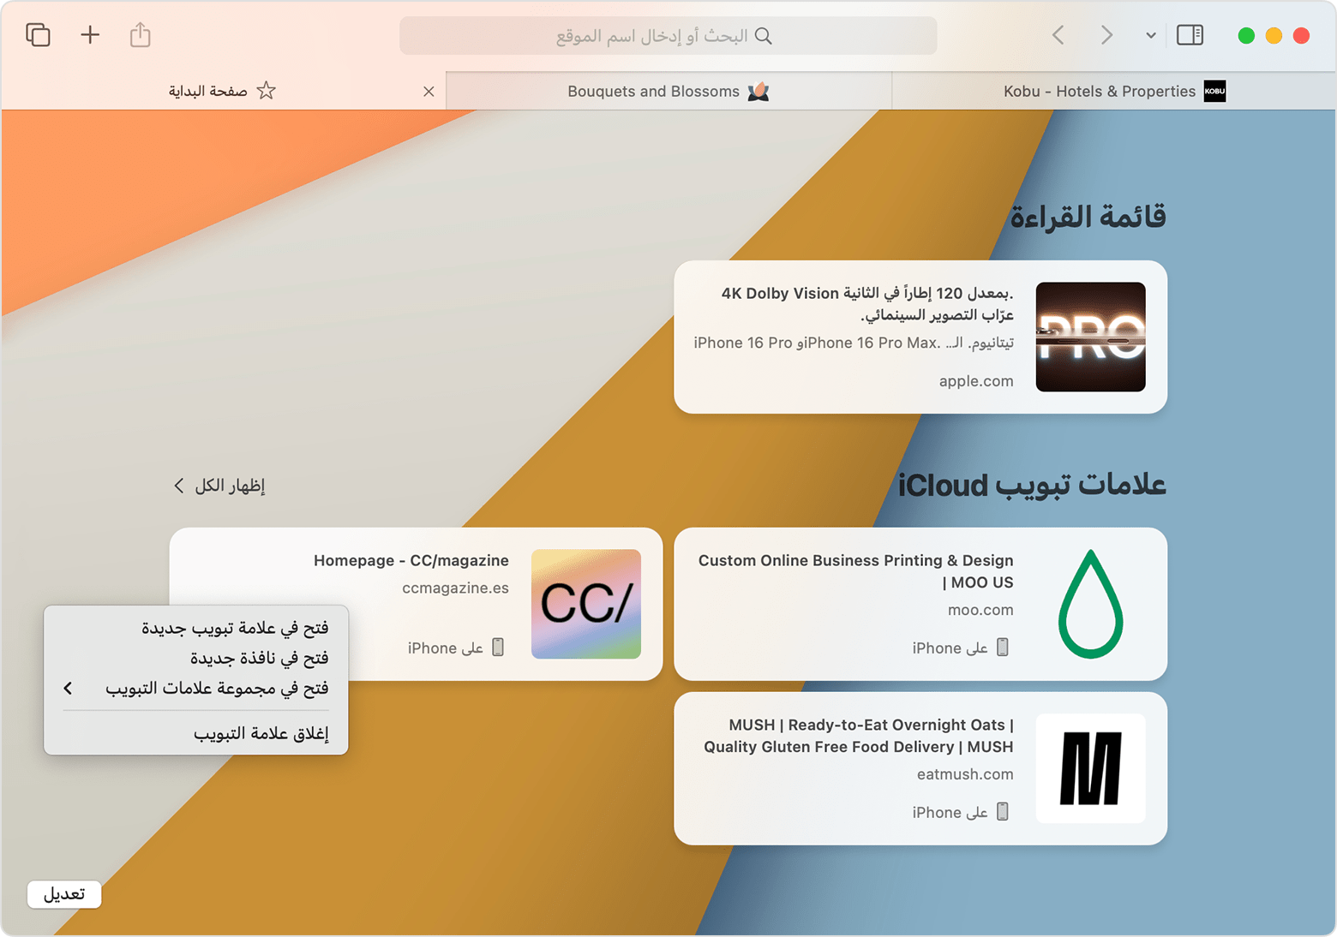Open the sidebar dropdown chevron

pos(1150,36)
